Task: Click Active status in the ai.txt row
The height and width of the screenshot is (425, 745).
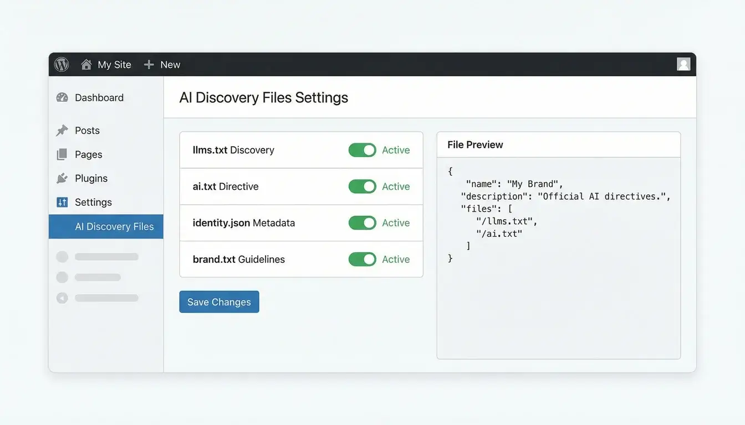Action: click(x=396, y=186)
